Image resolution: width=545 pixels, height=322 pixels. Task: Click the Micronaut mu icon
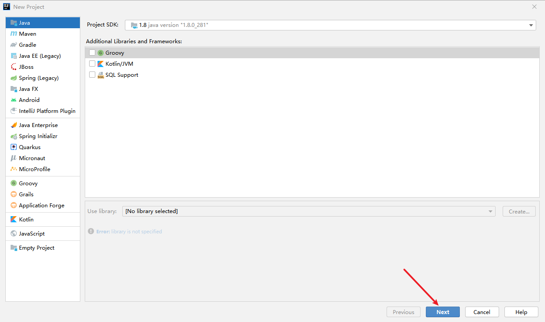coord(14,158)
